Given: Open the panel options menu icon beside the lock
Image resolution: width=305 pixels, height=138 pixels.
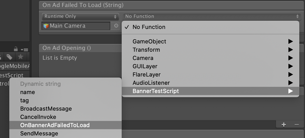Looking at the screenshot, I should (24, 49).
